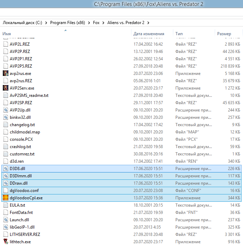Click the AVP2Up.dll gear file icon
243x246 pixels.
(6, 110)
